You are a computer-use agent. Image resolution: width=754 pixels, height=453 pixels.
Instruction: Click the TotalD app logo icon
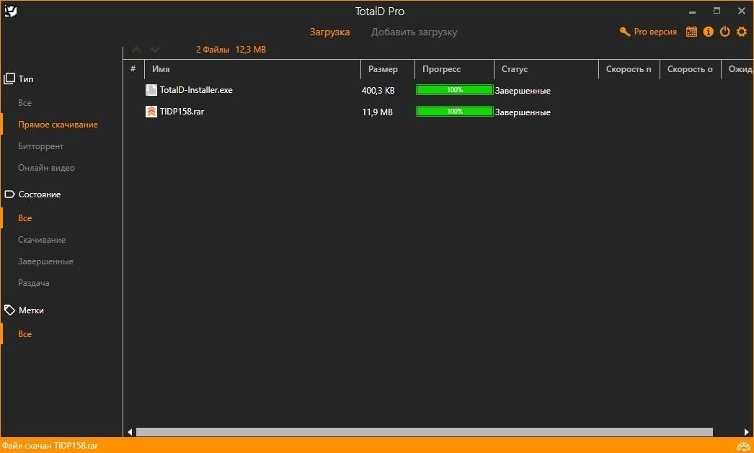coord(11,11)
